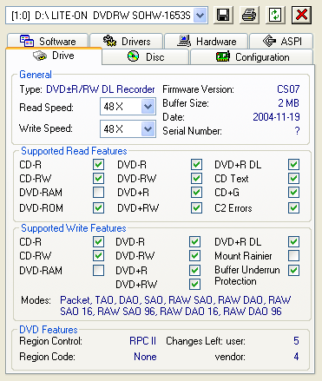Switch to the Hardware tab
Screen dimensions: 322x381
(207, 42)
